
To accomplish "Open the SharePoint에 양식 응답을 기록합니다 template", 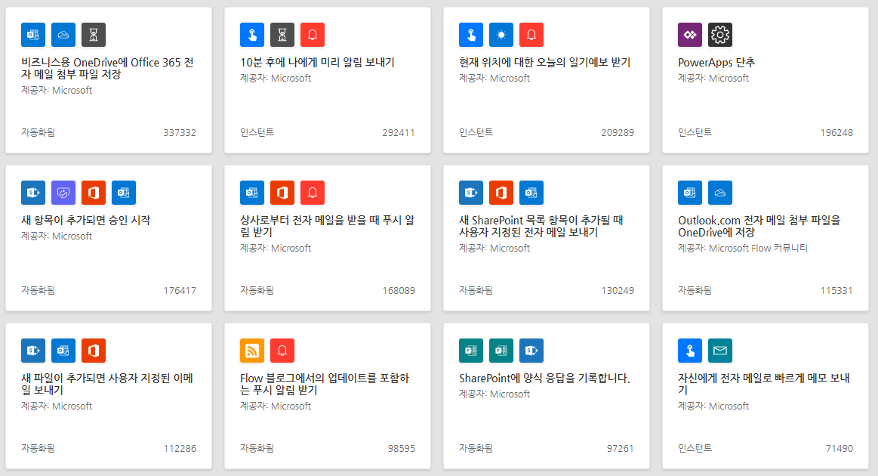I will [544, 379].
